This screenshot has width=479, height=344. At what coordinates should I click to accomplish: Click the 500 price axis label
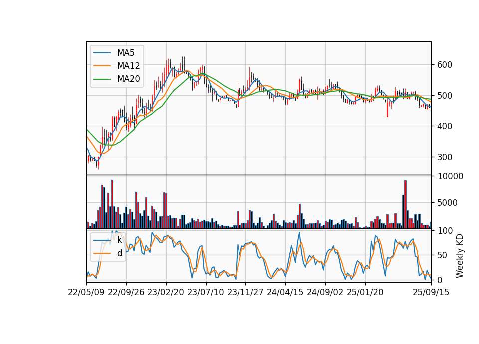coord(445,96)
